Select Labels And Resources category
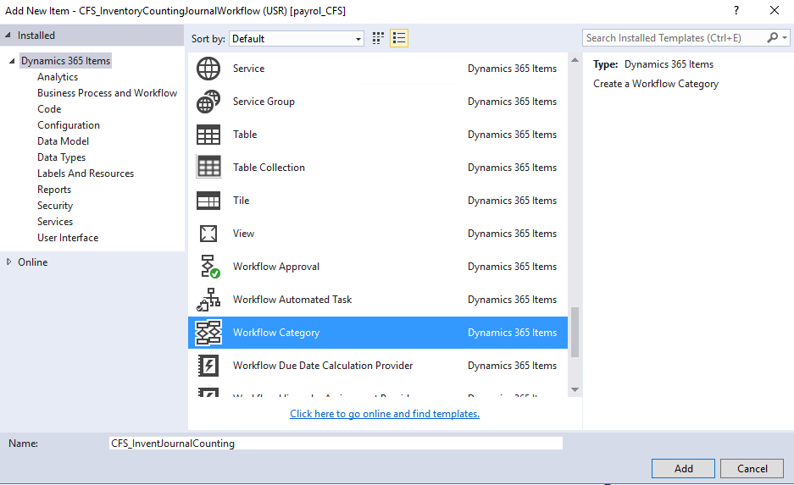This screenshot has height=485, width=794. [x=86, y=174]
